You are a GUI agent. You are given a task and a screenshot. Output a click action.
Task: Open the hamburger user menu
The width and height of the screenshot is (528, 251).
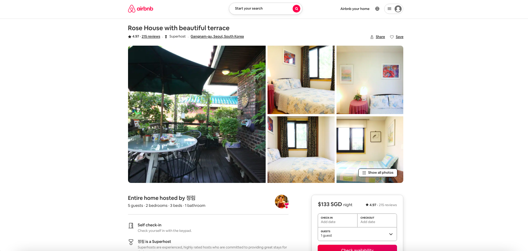[x=389, y=9]
